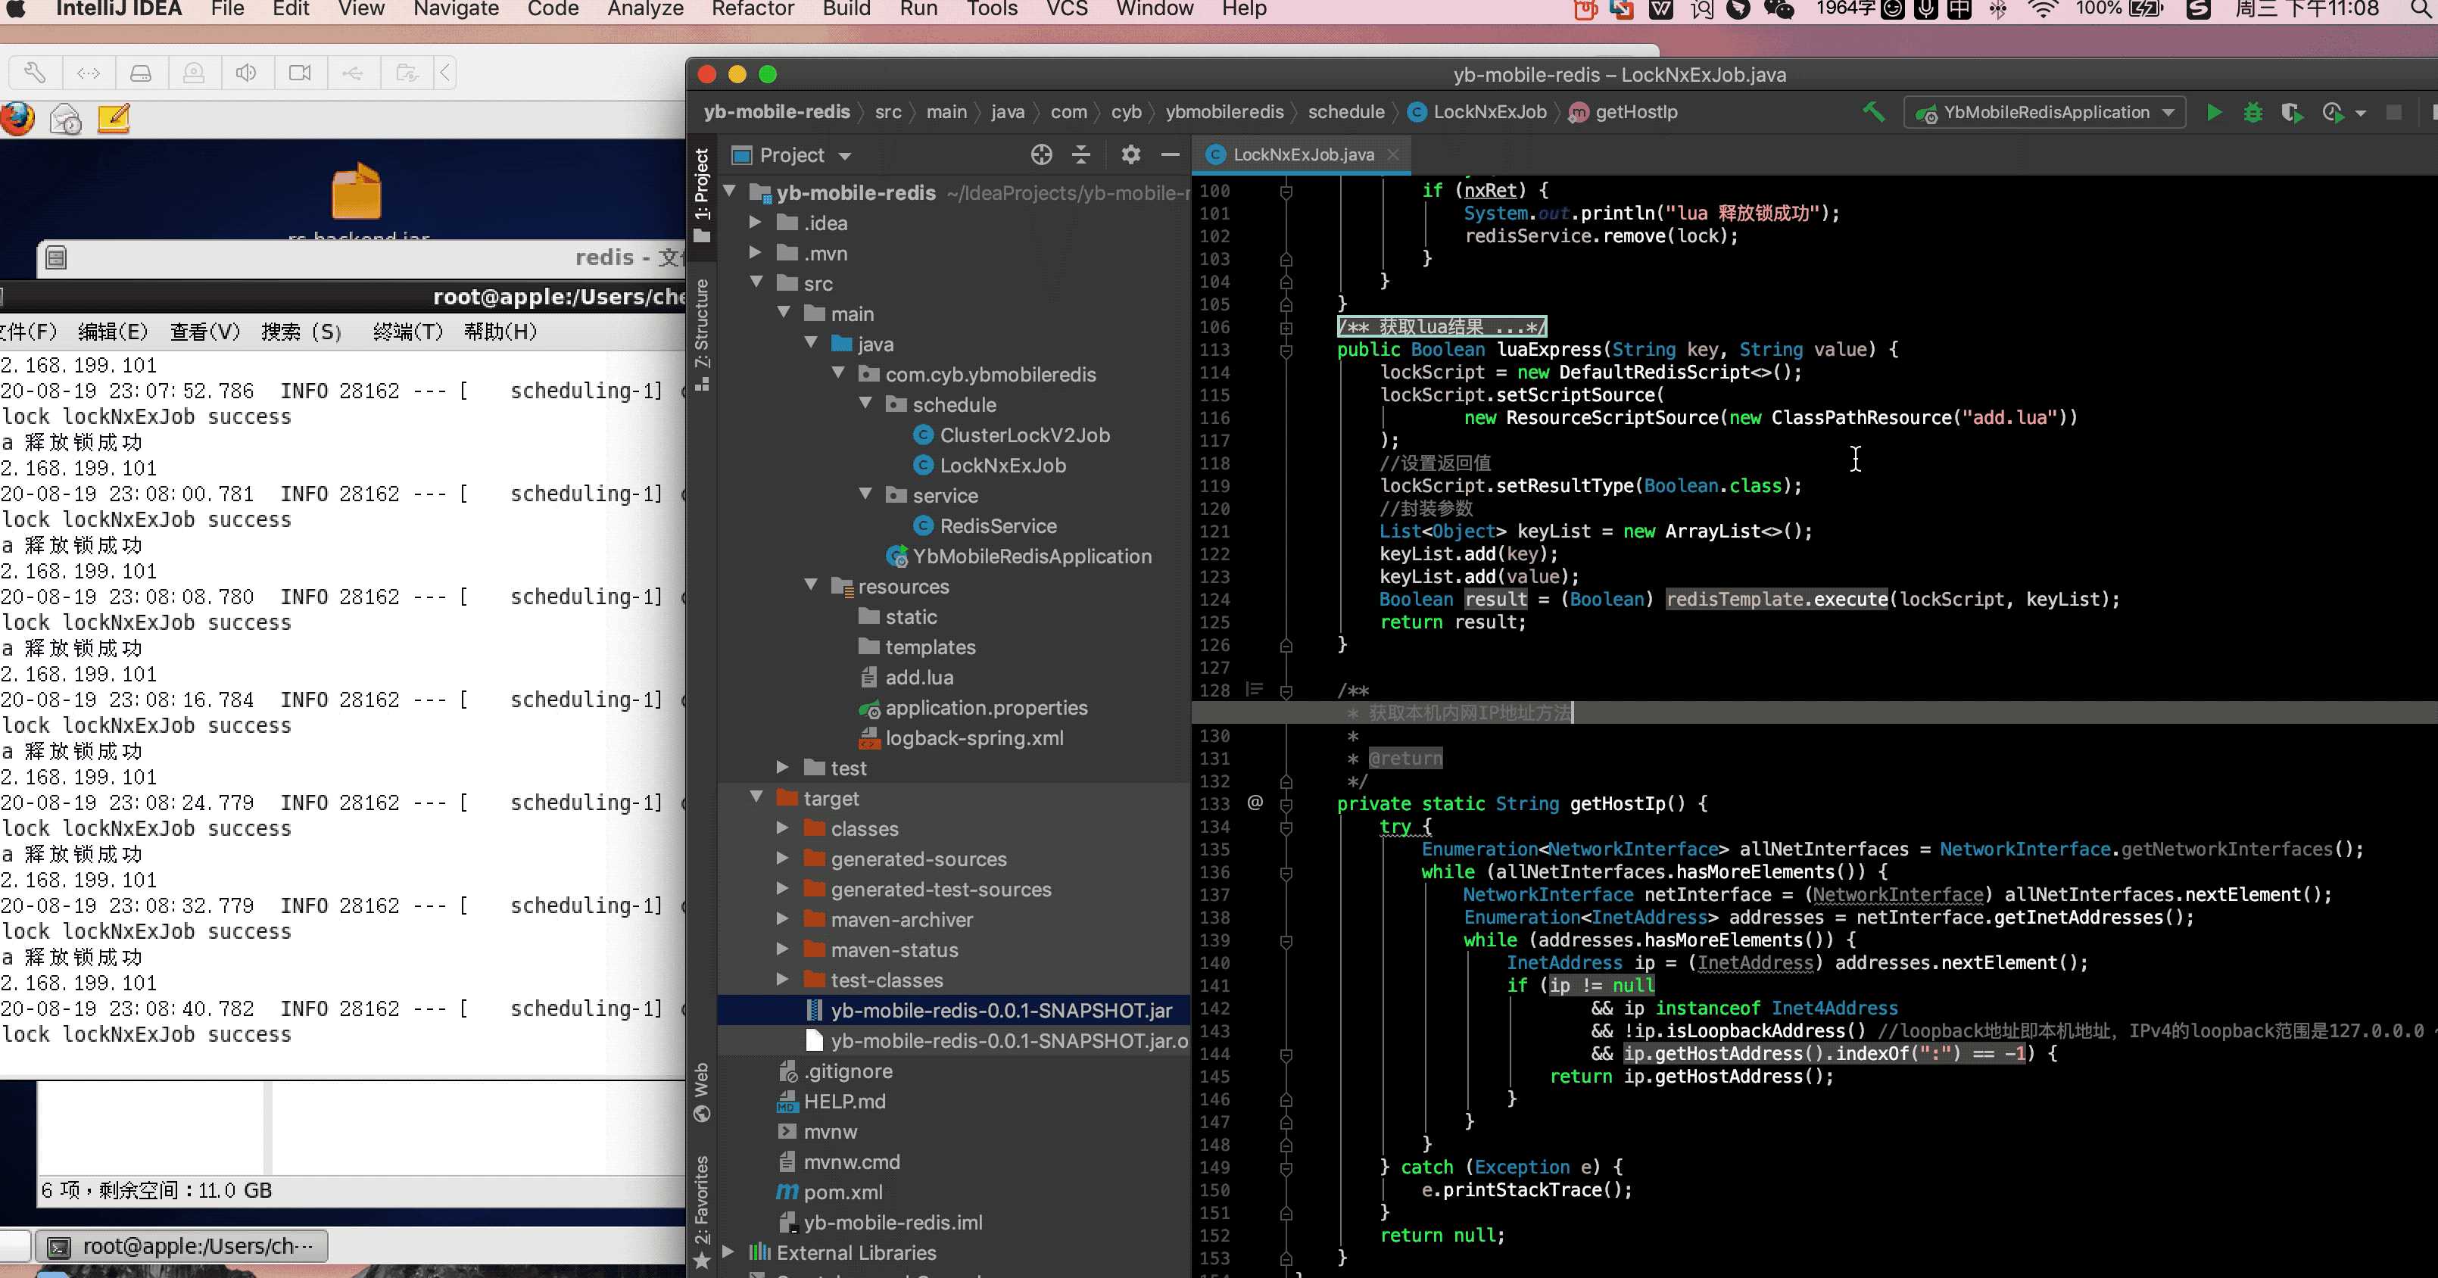Click the gutter annotation at line 133

point(1255,803)
